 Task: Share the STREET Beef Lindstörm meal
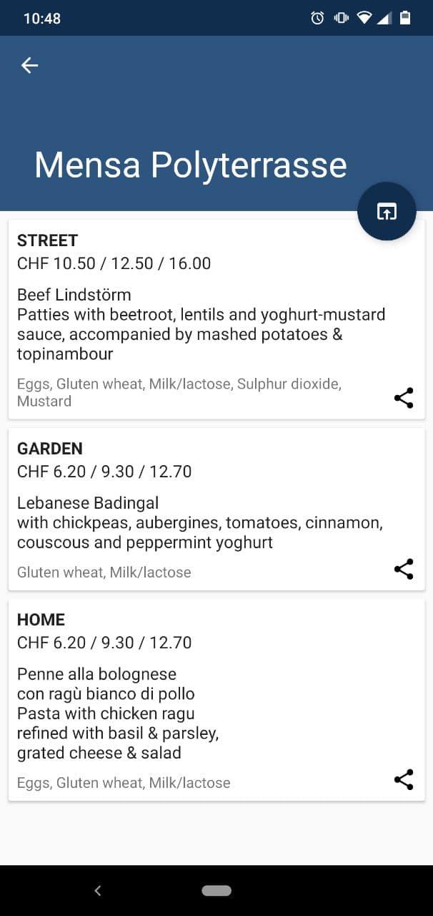pos(404,399)
